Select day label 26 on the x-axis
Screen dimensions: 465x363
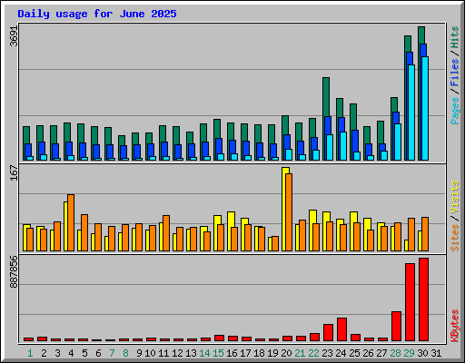point(368,353)
